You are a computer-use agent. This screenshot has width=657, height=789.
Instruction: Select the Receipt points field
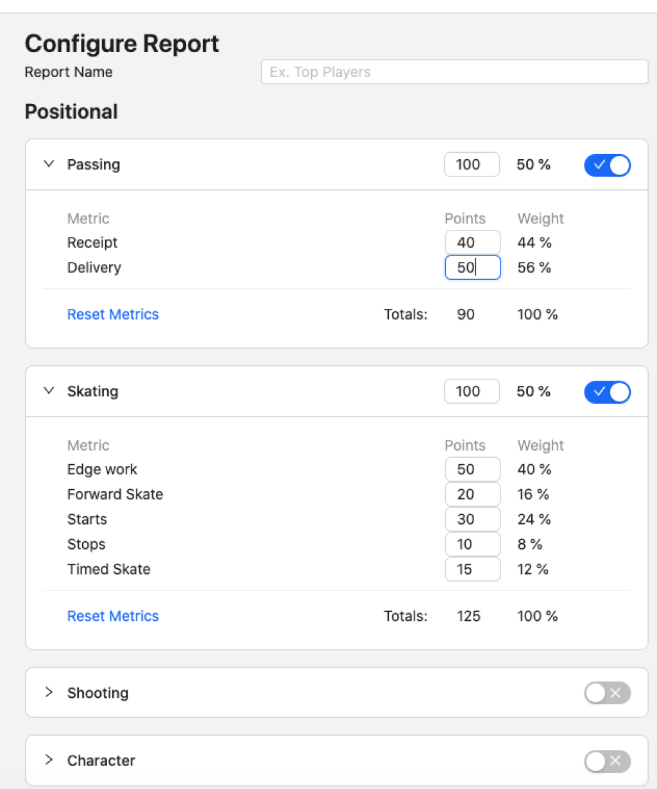click(x=472, y=243)
